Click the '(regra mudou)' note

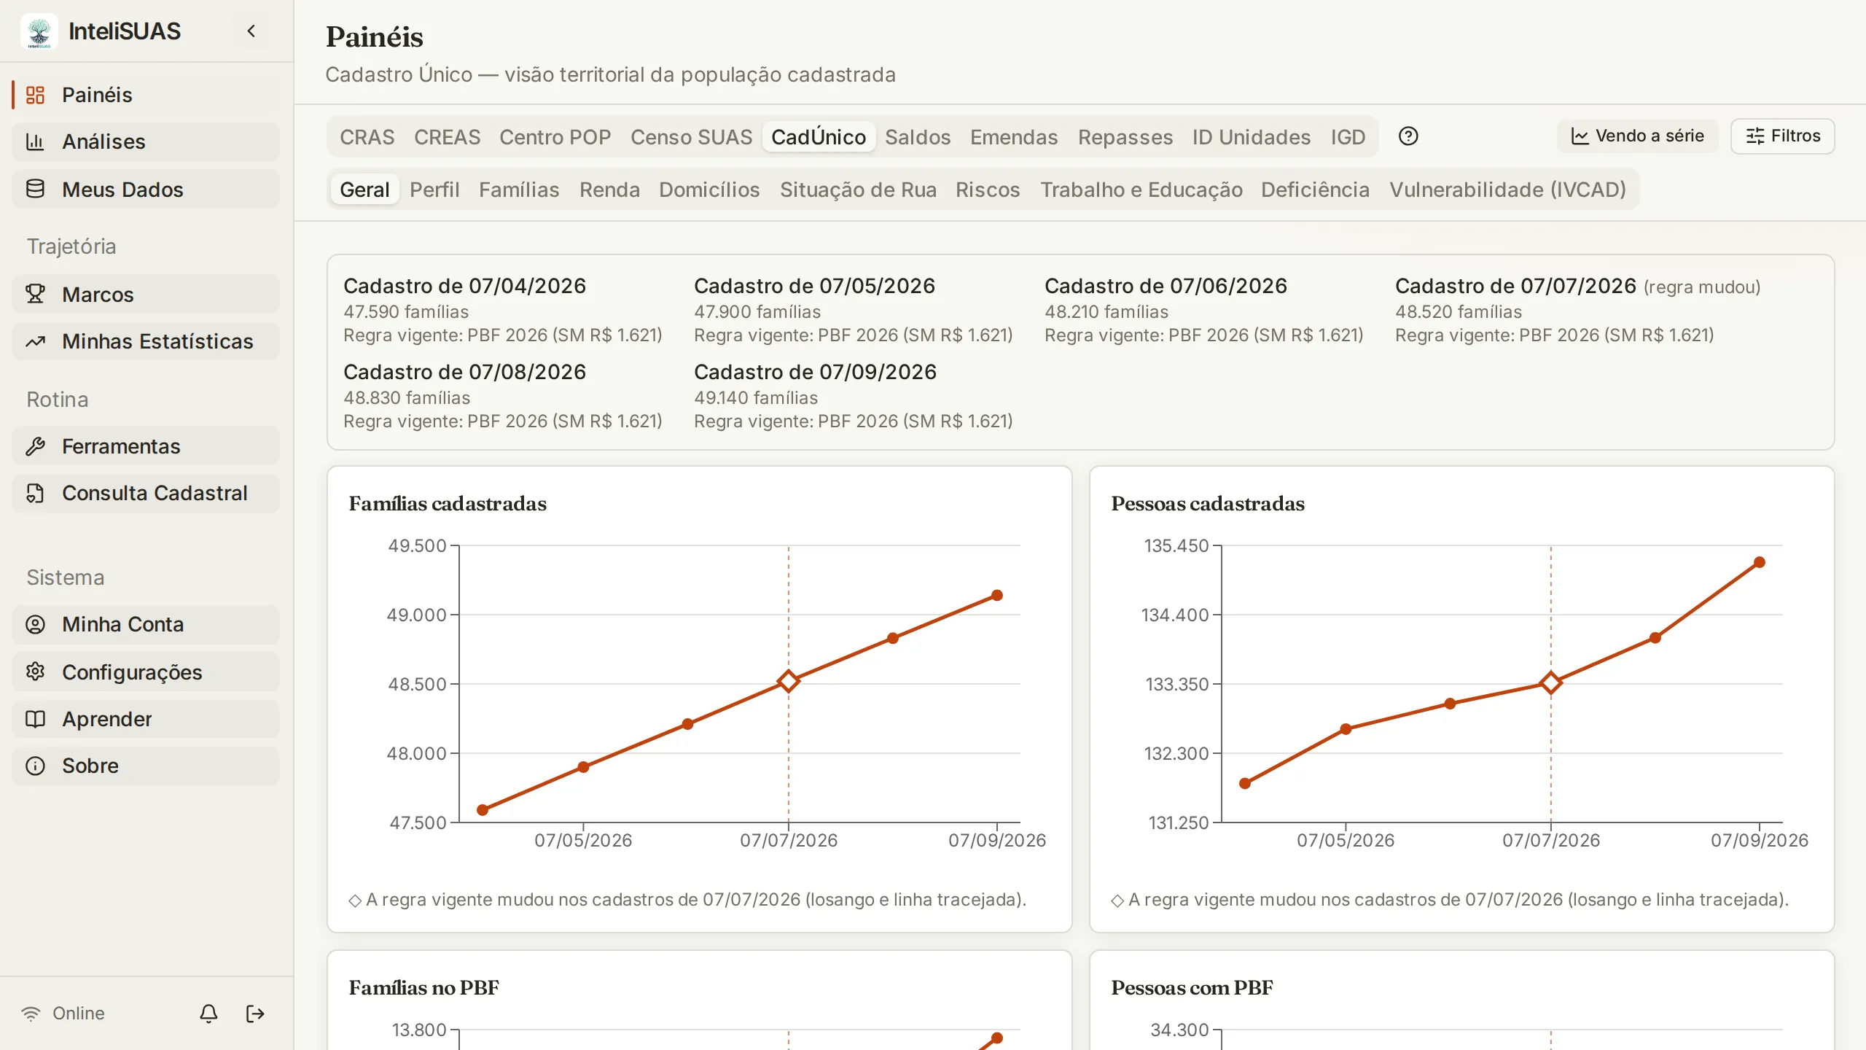(1702, 287)
